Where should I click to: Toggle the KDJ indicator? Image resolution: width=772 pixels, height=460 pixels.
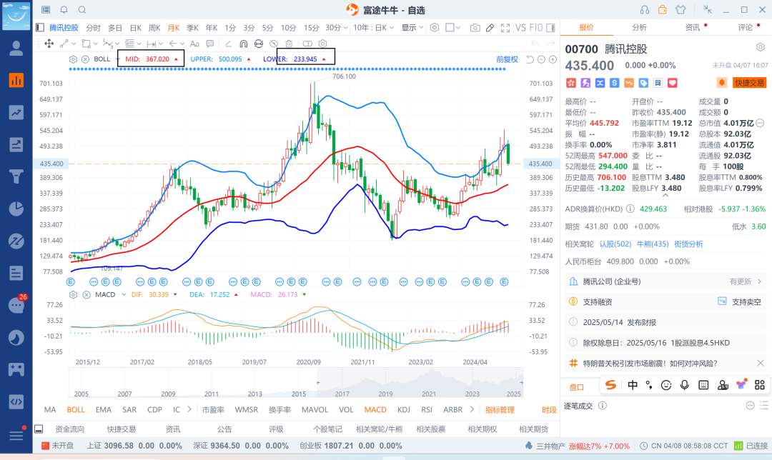click(x=404, y=410)
